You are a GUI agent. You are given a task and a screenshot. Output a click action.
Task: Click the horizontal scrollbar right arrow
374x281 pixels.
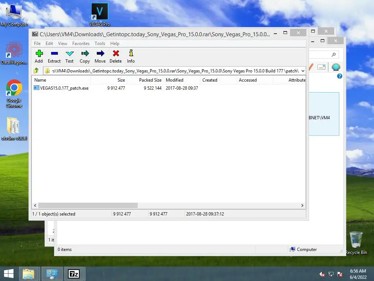302,206
